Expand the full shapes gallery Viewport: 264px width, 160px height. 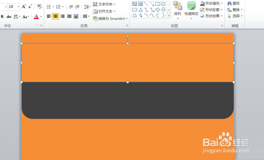(169, 16)
